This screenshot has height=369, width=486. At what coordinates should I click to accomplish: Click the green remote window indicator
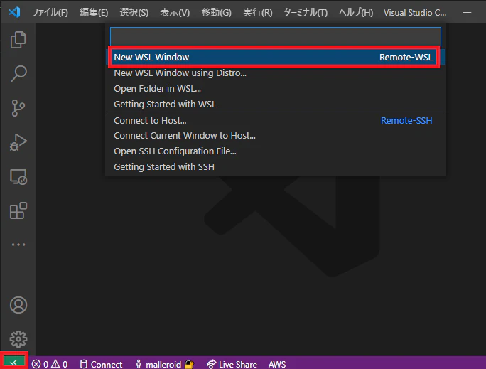[x=14, y=362]
